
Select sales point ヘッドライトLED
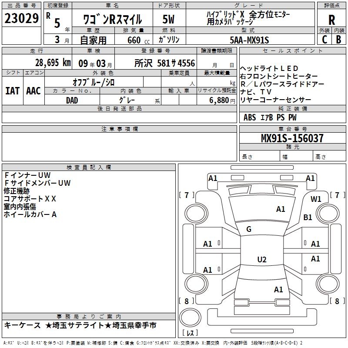pos(269,68)
